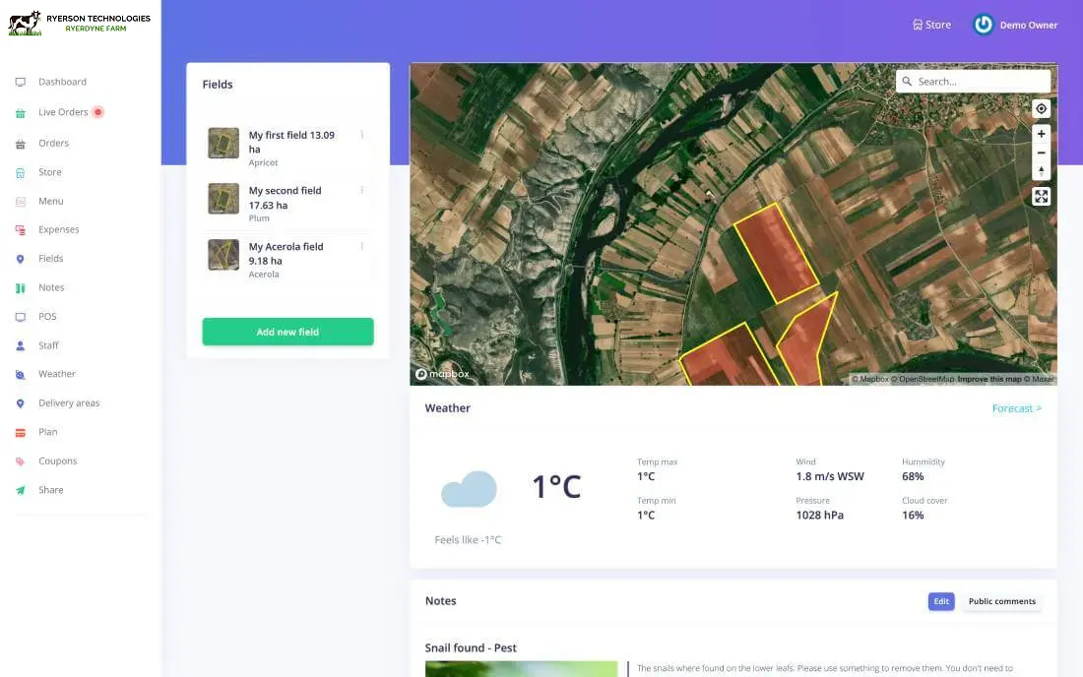Open Dashboard from the sidebar
This screenshot has width=1083, height=677.
click(62, 82)
